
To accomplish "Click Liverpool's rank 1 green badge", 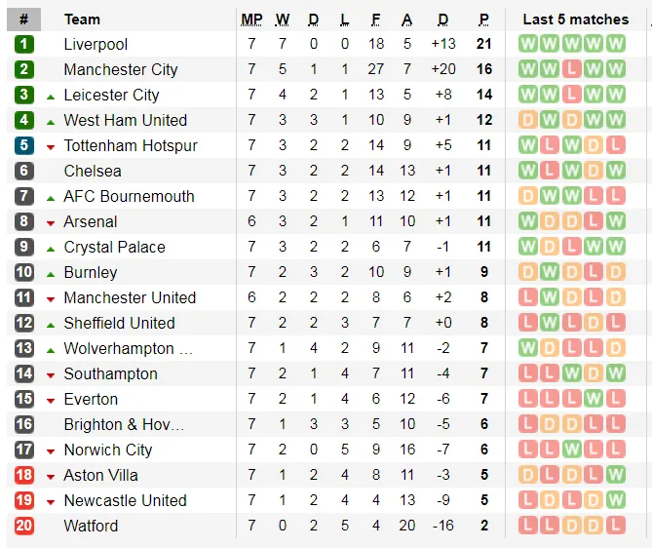I will pos(24,44).
